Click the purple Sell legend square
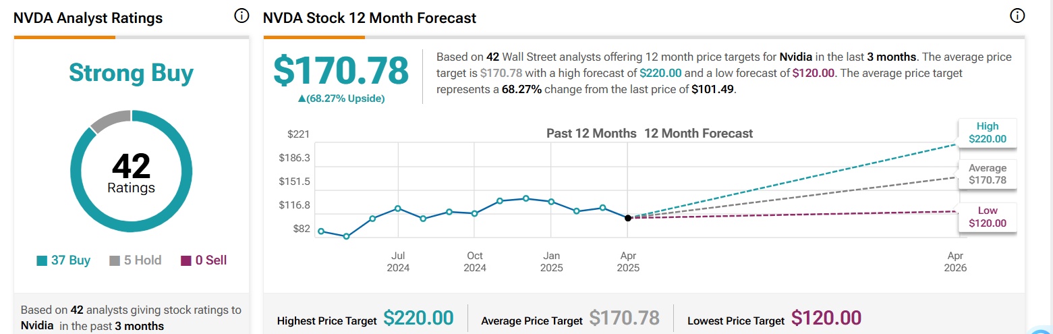The width and height of the screenshot is (1053, 334). click(186, 261)
